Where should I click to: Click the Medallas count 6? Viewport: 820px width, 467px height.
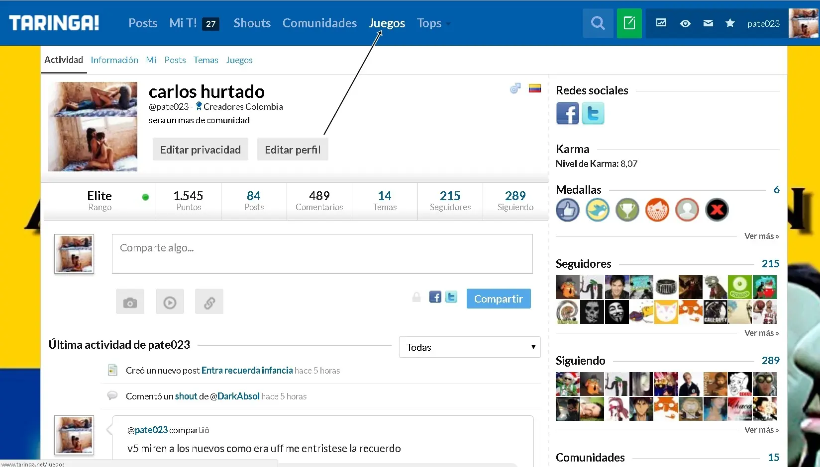pyautogui.click(x=776, y=189)
